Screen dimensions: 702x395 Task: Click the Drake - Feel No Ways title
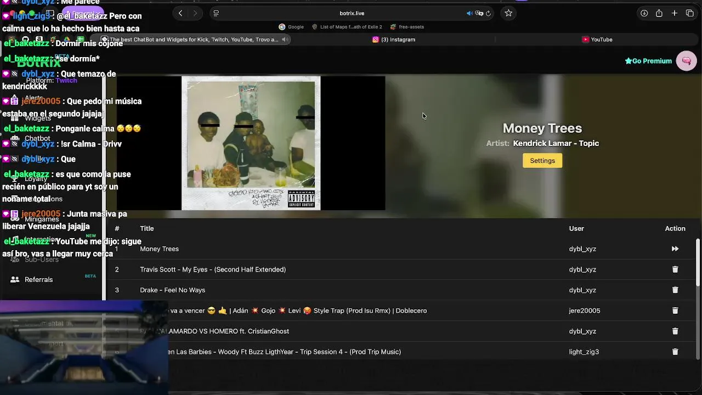172,290
